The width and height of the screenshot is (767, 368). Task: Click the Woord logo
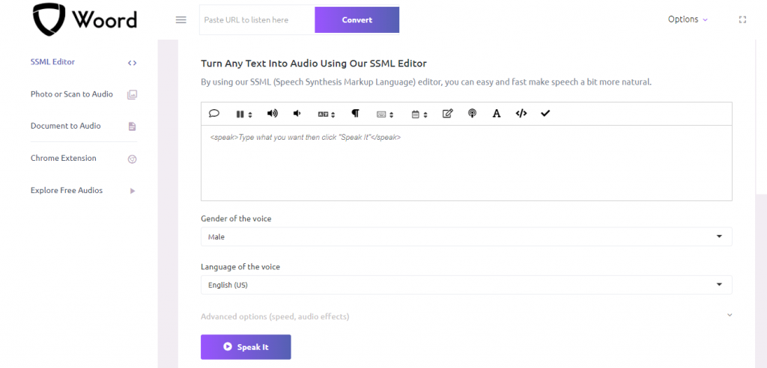85,19
